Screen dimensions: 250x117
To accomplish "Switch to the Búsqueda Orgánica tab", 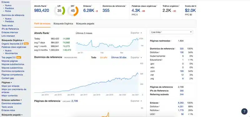I will pyautogui.click(x=63, y=24).
